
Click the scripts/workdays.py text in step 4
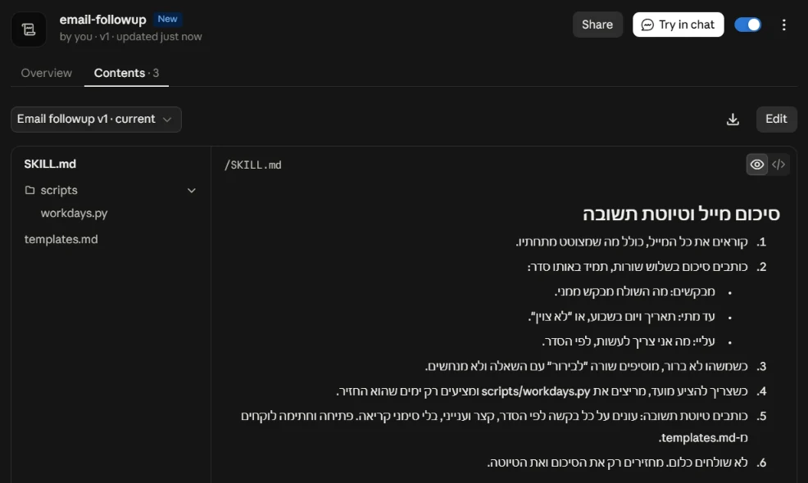coord(535,391)
